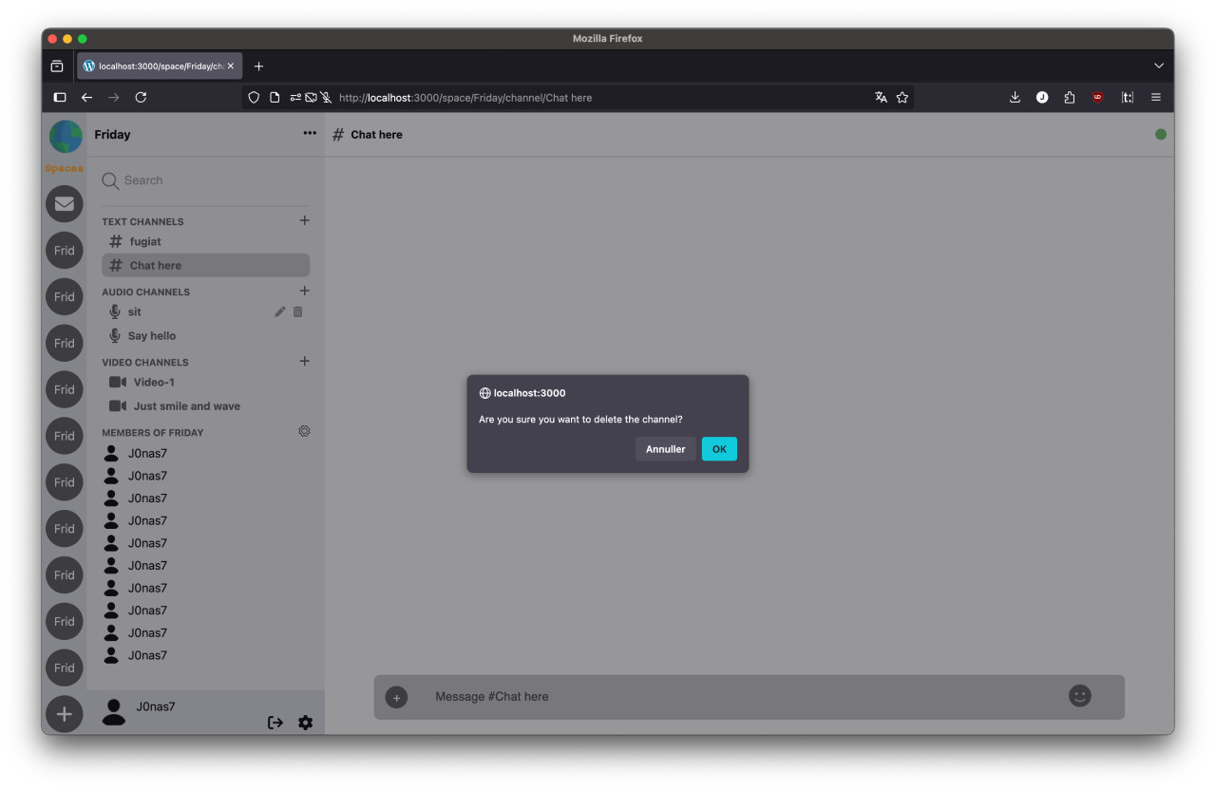Open the emoji picker in message box
The image size is (1216, 790).
1079,696
